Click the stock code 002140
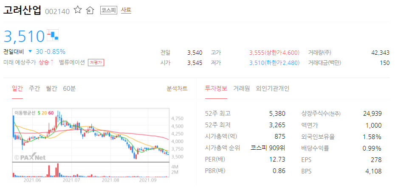Screen dimensions: 395x190 [x=57, y=11]
